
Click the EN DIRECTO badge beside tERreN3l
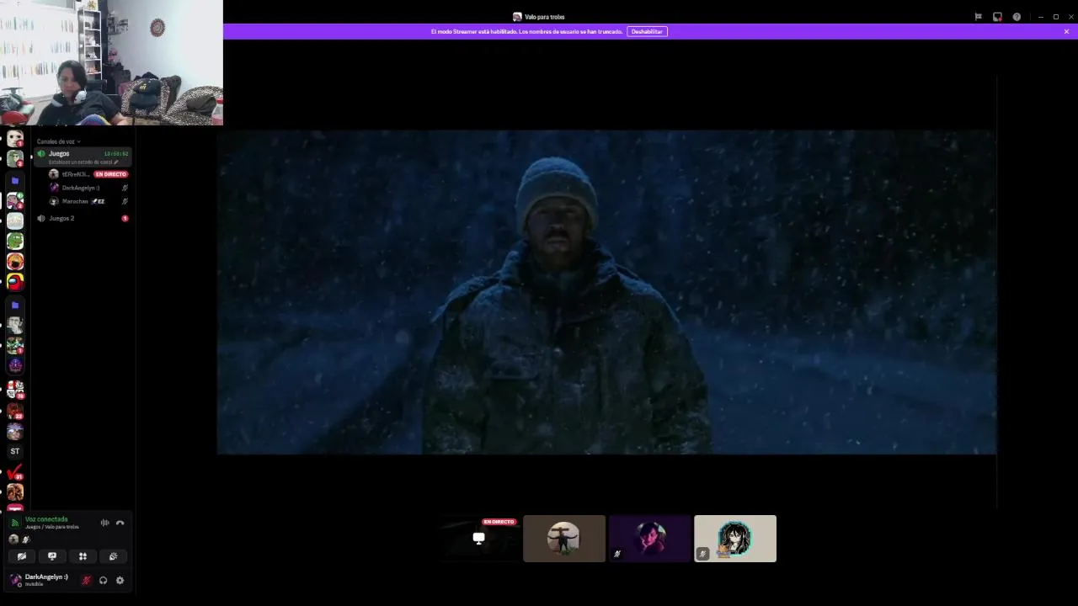110,174
